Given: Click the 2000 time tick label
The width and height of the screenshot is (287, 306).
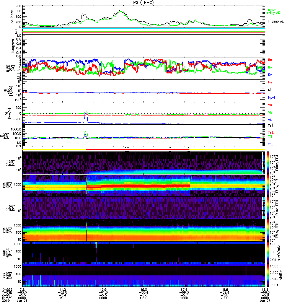Looking at the screenshot, I should (x=225, y=298).
